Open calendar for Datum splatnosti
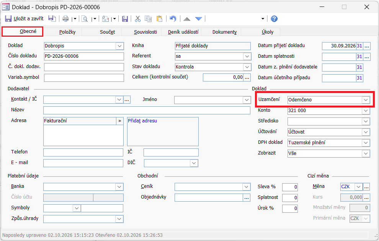The width and height of the screenshot is (379, 241). 359,57
